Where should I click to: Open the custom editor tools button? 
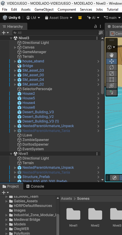[x=112, y=92]
